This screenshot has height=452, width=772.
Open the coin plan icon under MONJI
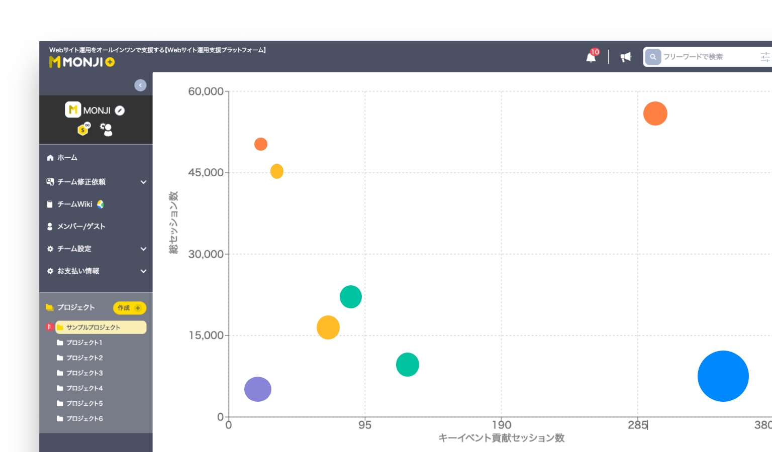pos(84,129)
